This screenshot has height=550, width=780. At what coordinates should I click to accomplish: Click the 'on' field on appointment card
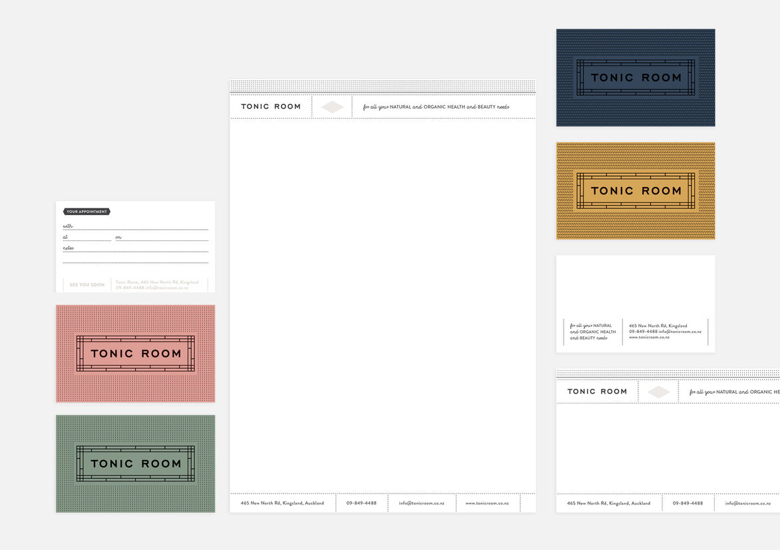pos(162,237)
